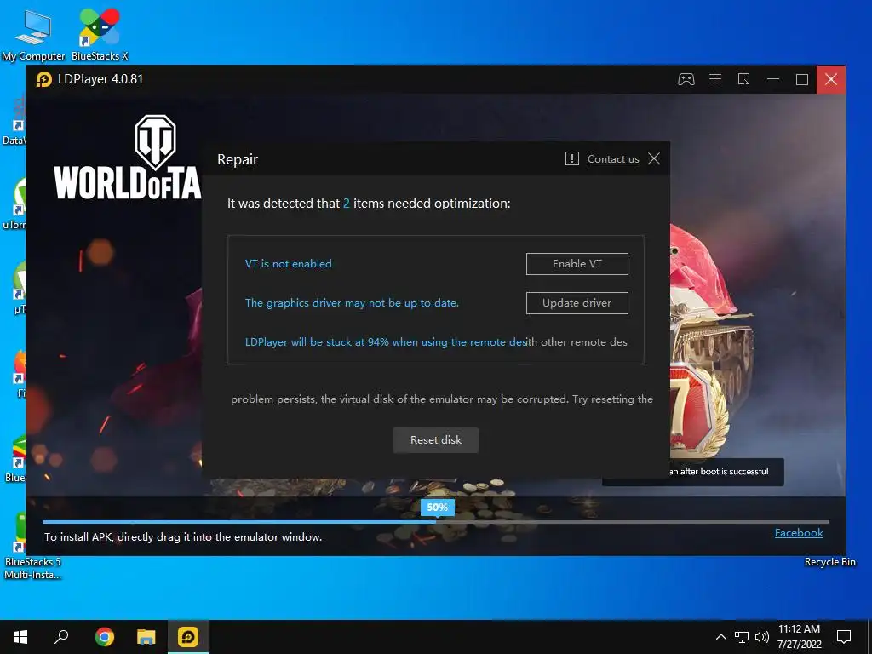The width and height of the screenshot is (872, 654).
Task: Open the notification center icon
Action: [x=844, y=637]
